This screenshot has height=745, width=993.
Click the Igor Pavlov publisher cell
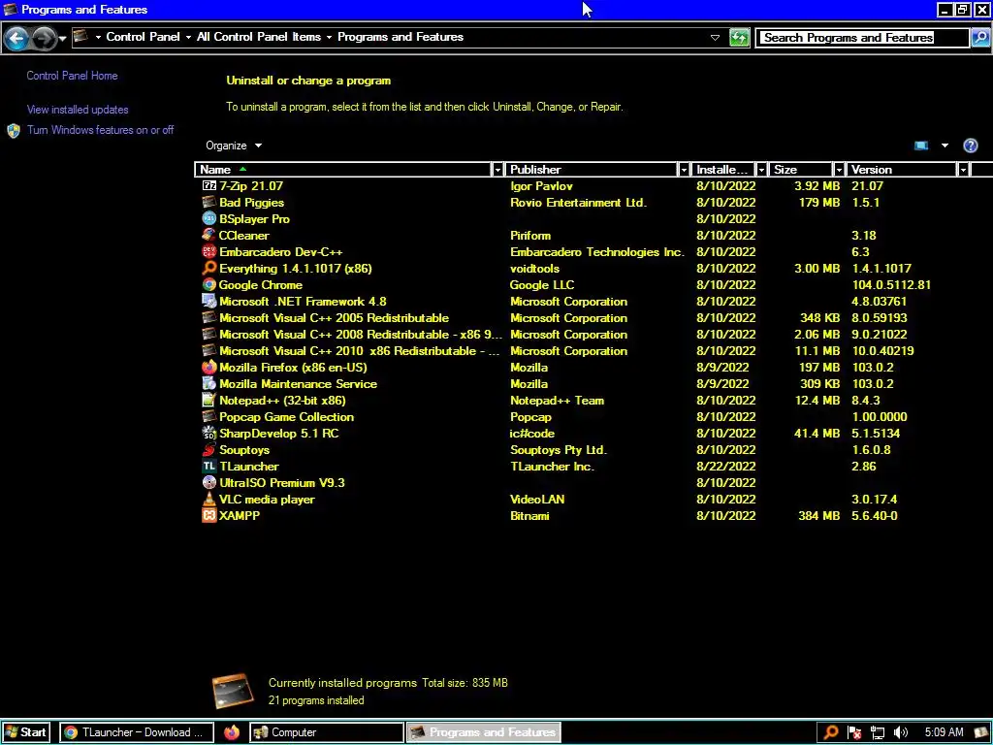point(541,186)
